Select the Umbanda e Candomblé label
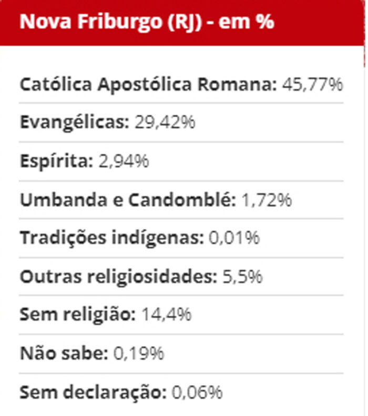The height and width of the screenshot is (416, 368). click(x=128, y=199)
